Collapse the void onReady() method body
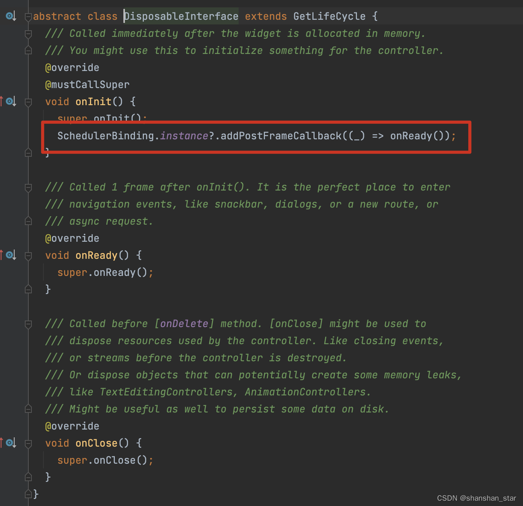Viewport: 523px width, 506px height. [x=28, y=256]
